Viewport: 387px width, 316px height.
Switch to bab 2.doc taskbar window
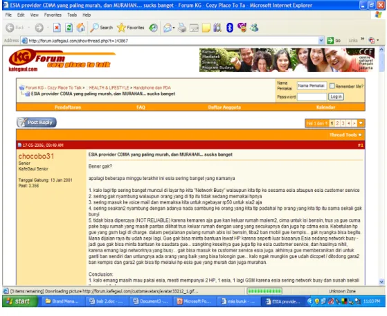(107, 301)
